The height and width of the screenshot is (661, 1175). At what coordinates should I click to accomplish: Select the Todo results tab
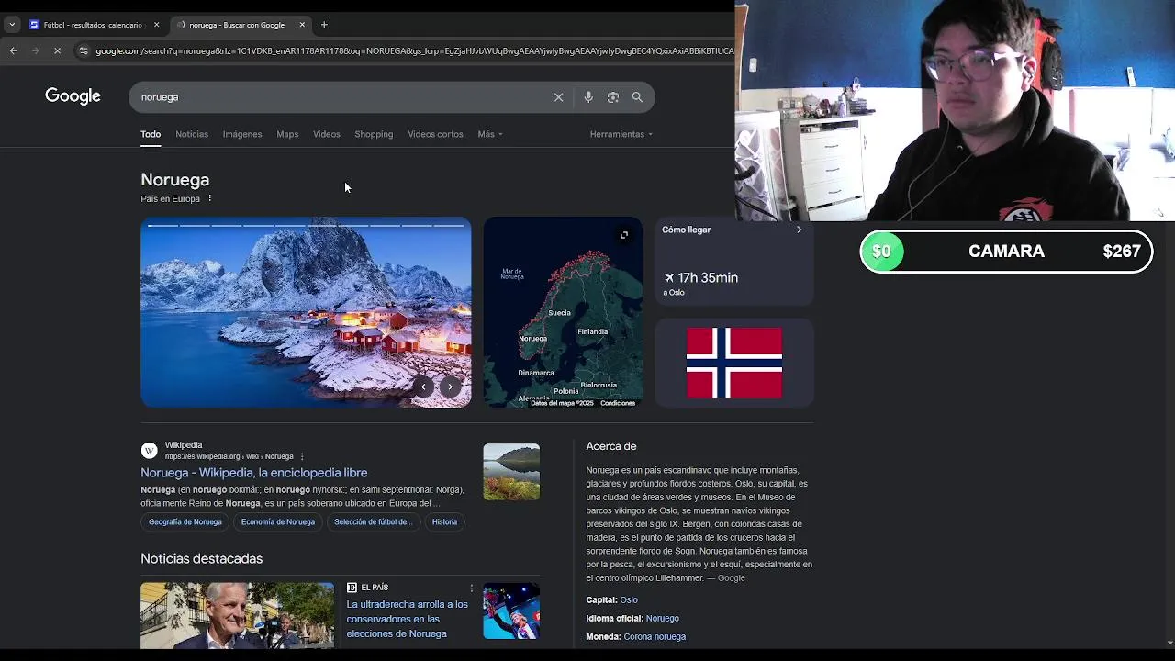coord(151,134)
